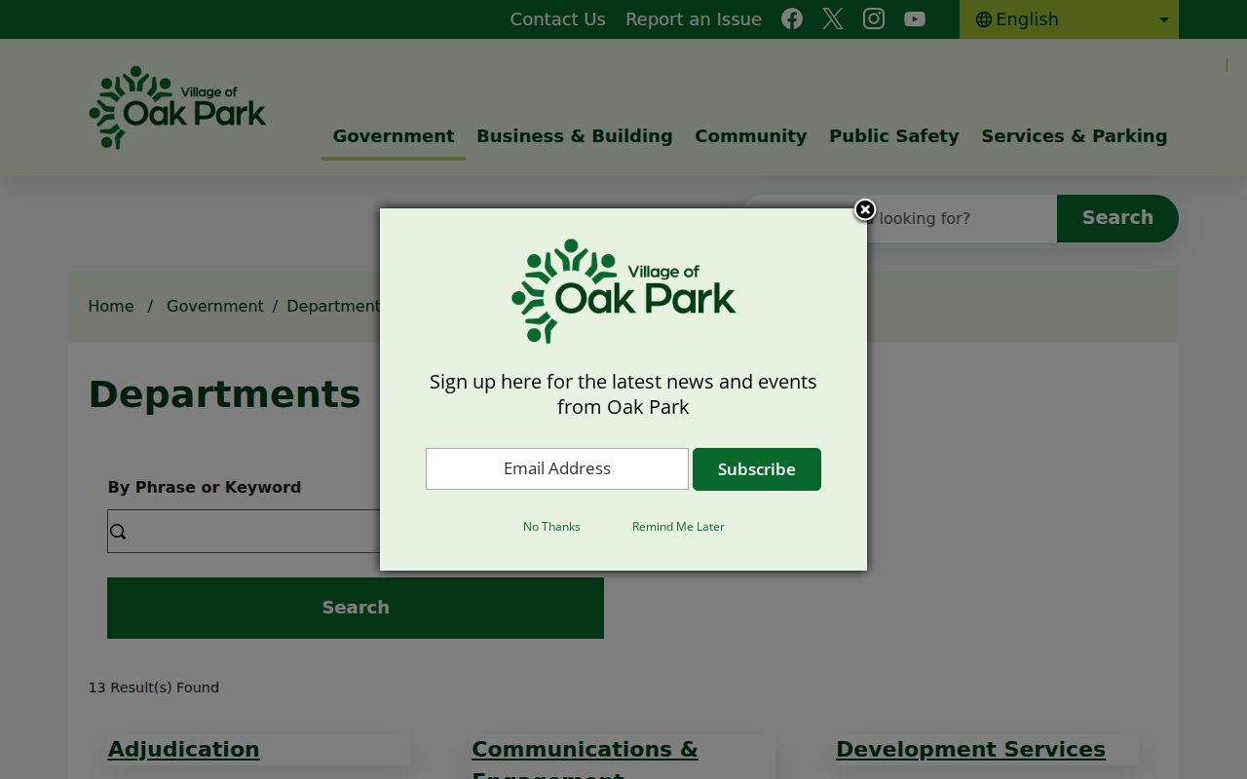Click the Subscribe button in popup
The width and height of the screenshot is (1247, 779).
[x=757, y=469]
